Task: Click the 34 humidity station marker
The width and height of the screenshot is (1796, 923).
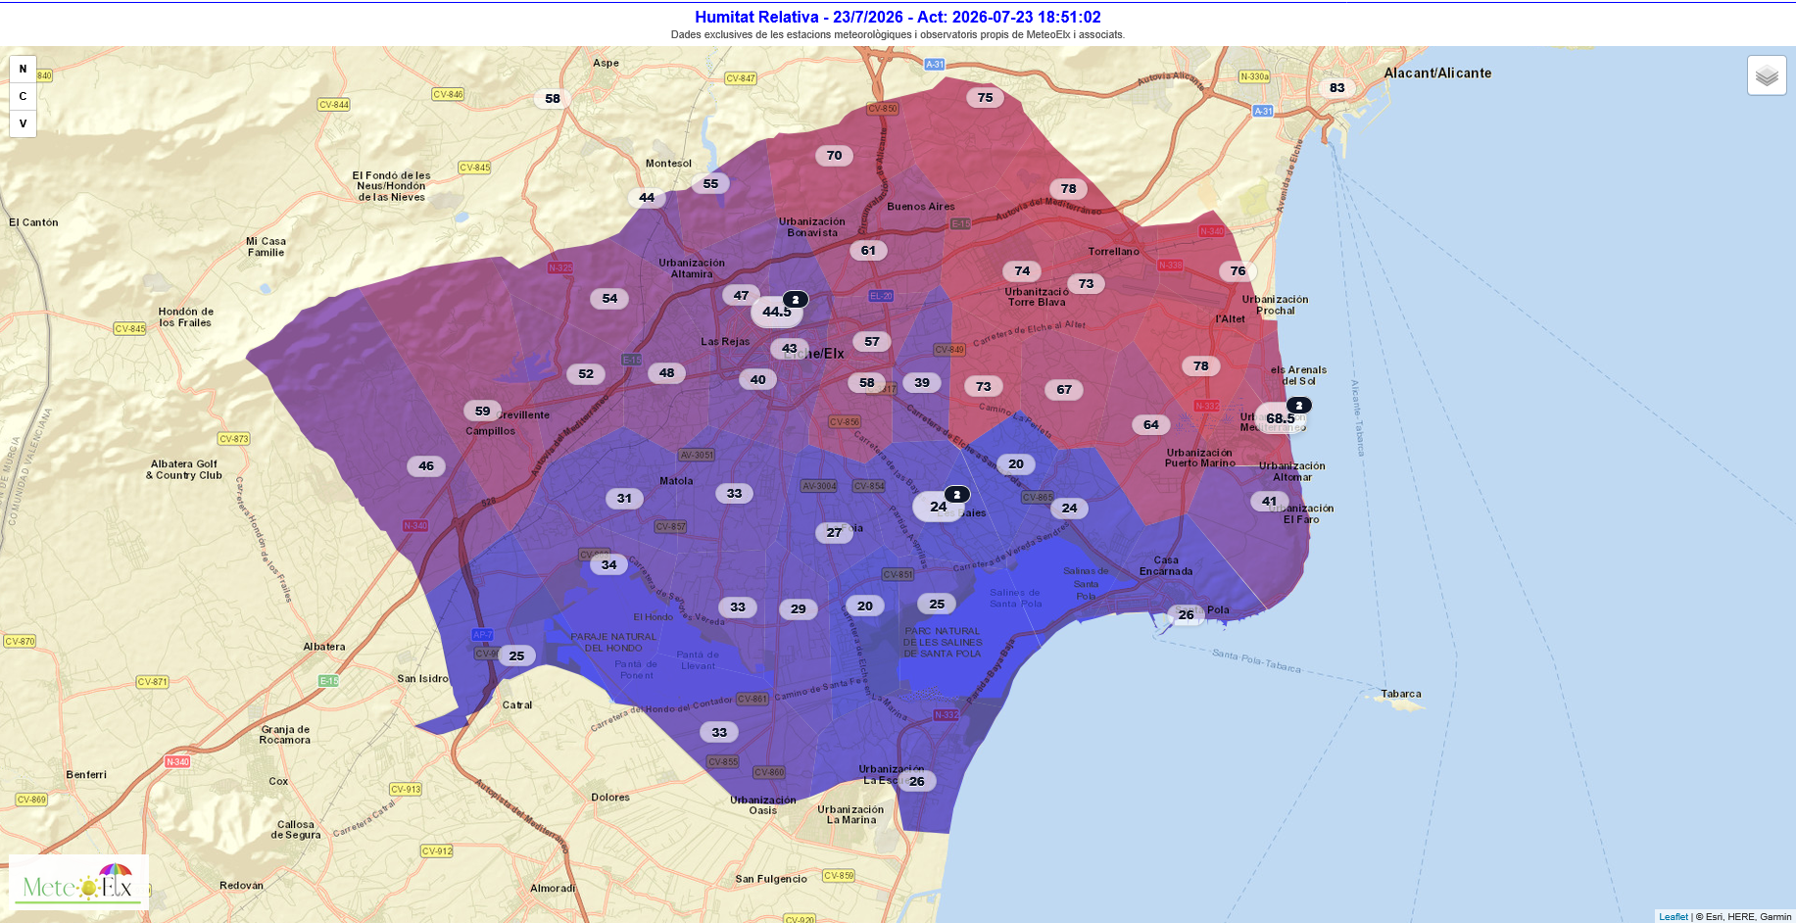Action: click(609, 564)
